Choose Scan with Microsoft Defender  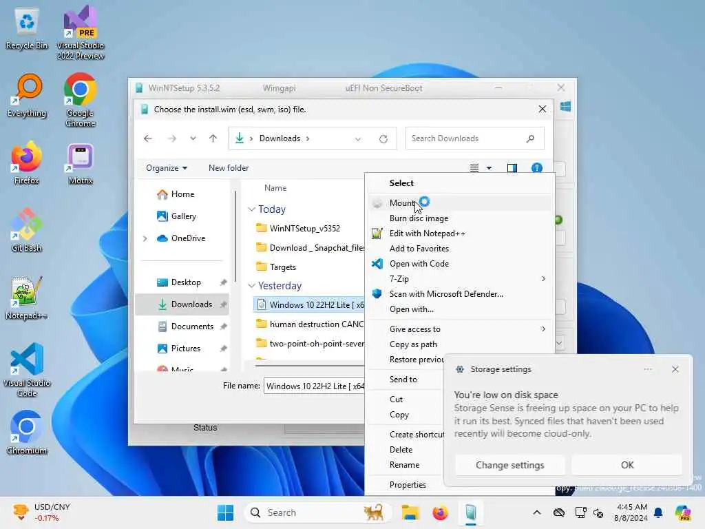(459, 294)
